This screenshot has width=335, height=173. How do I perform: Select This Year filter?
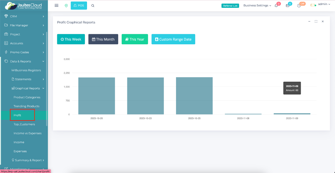pos(135,39)
